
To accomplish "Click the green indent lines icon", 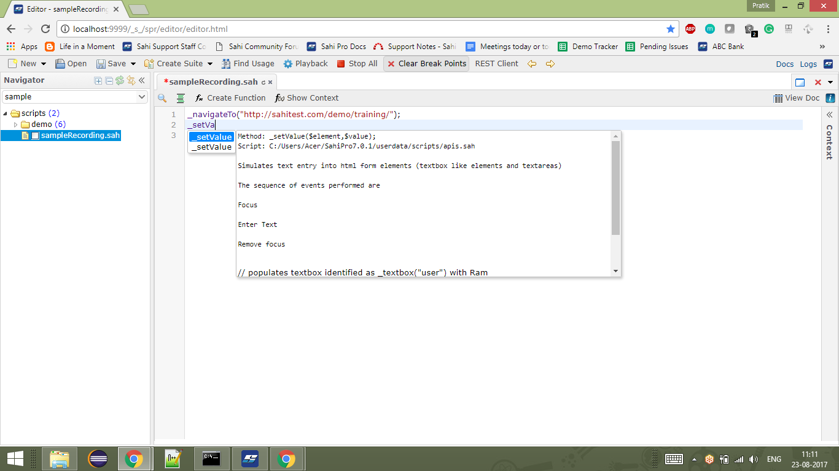I will coord(181,98).
